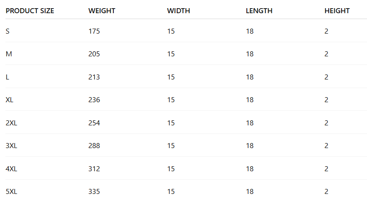
Task: Select the L size row label
Action: point(7,77)
